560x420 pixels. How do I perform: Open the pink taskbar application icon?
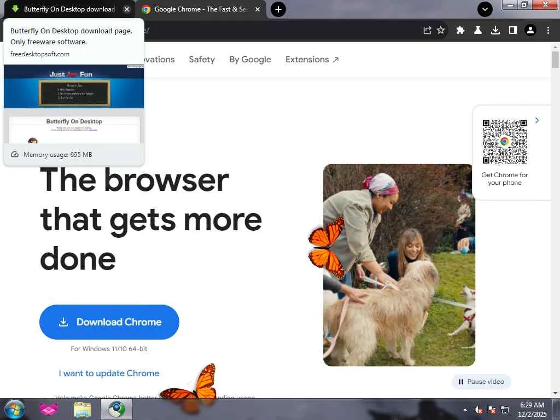point(49,409)
